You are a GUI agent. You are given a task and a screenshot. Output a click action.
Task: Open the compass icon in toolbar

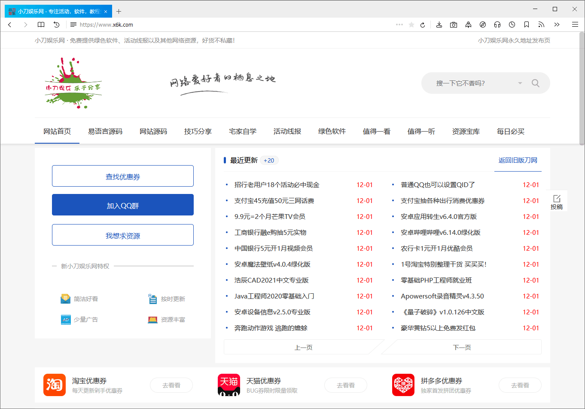tap(483, 25)
